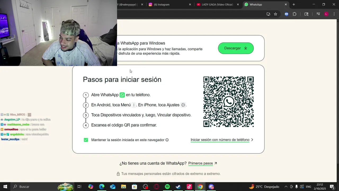This screenshot has height=191, width=339.
Task: Close the Instagram tab
Action: 190,5
